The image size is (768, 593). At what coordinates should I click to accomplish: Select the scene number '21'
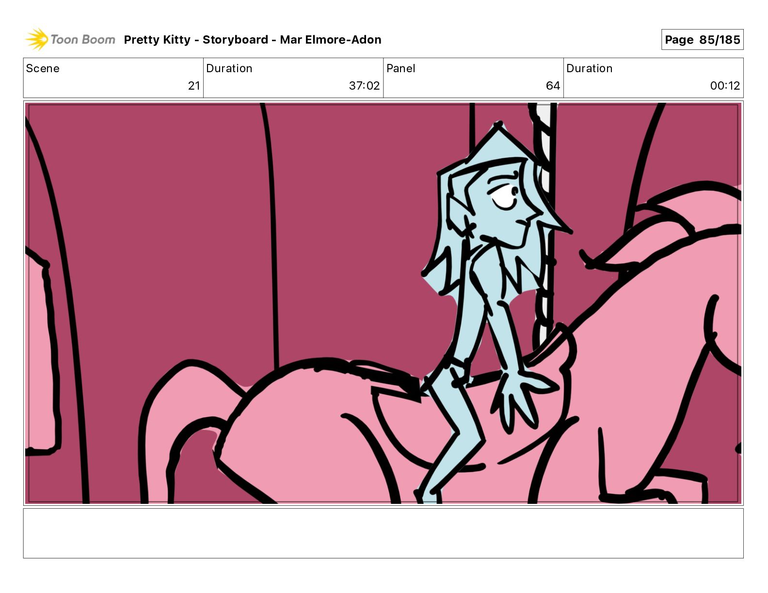(194, 86)
